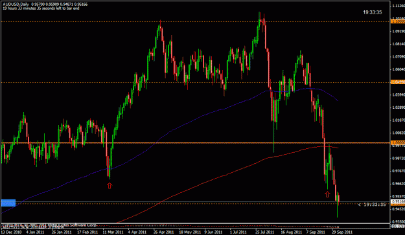Click the '< 19:33:35' bar timer label
Viewport: 405px width, 235px height.
(372, 205)
